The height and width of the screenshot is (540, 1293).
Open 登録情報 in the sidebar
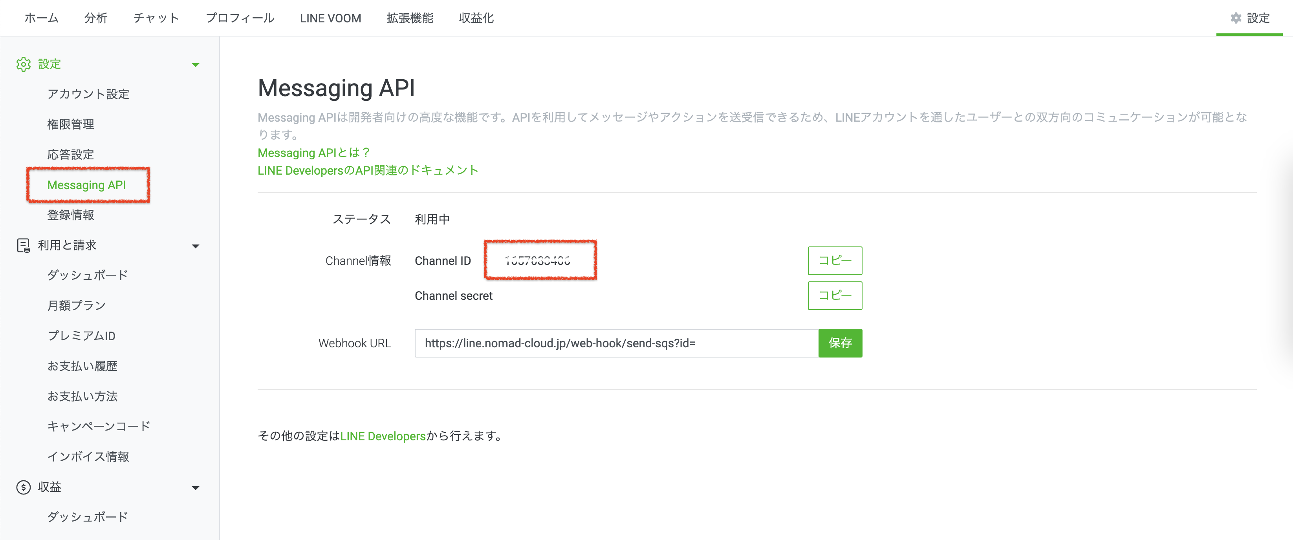(x=71, y=215)
